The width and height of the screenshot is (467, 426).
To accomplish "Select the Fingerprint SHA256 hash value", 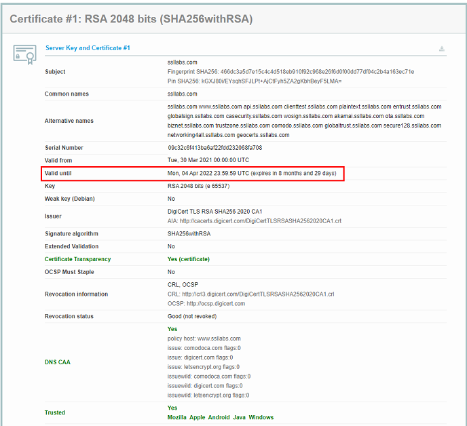I will 291,71.
